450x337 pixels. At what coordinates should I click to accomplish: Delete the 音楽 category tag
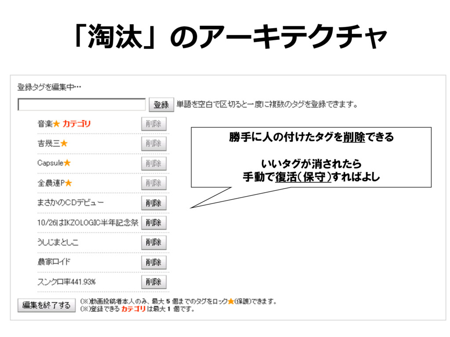click(153, 124)
